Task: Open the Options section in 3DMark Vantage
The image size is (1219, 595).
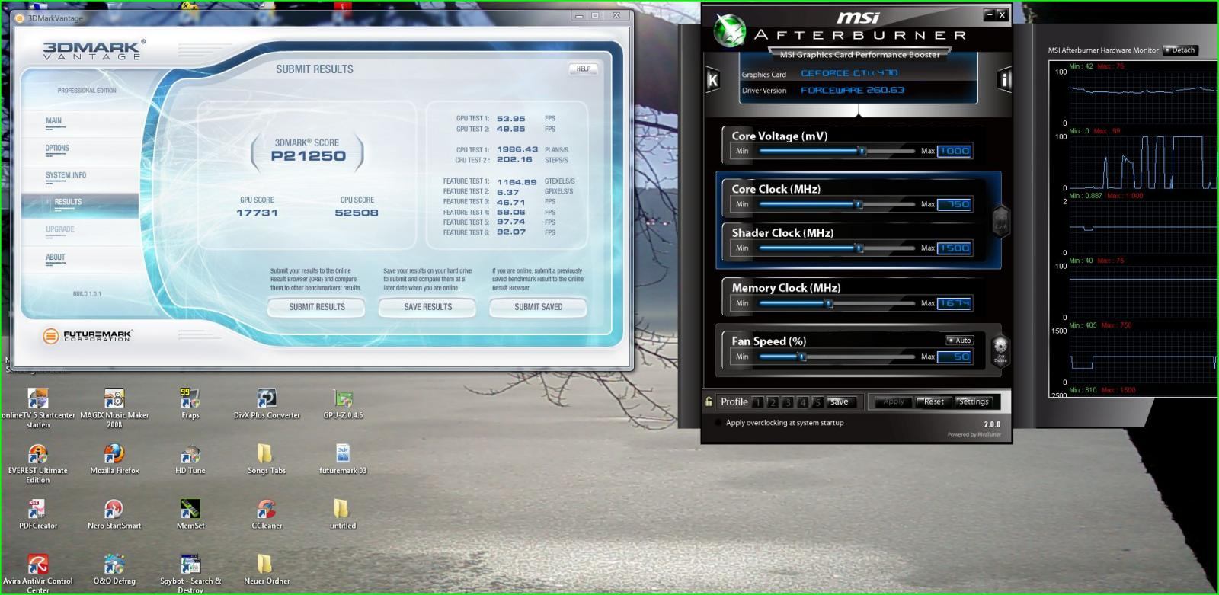Action: point(57,149)
